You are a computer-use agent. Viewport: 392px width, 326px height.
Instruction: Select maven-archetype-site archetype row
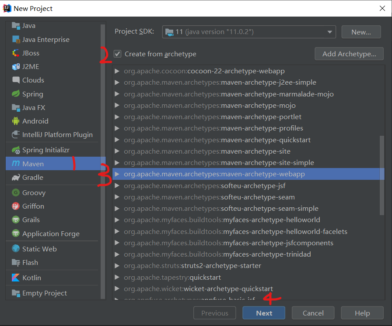point(248,151)
